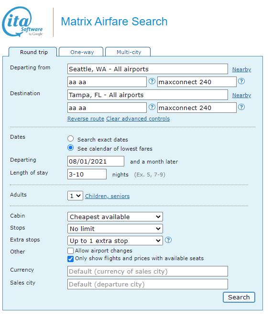Open the Stops dropdown
Screen dimensions: 272x319
point(115,229)
